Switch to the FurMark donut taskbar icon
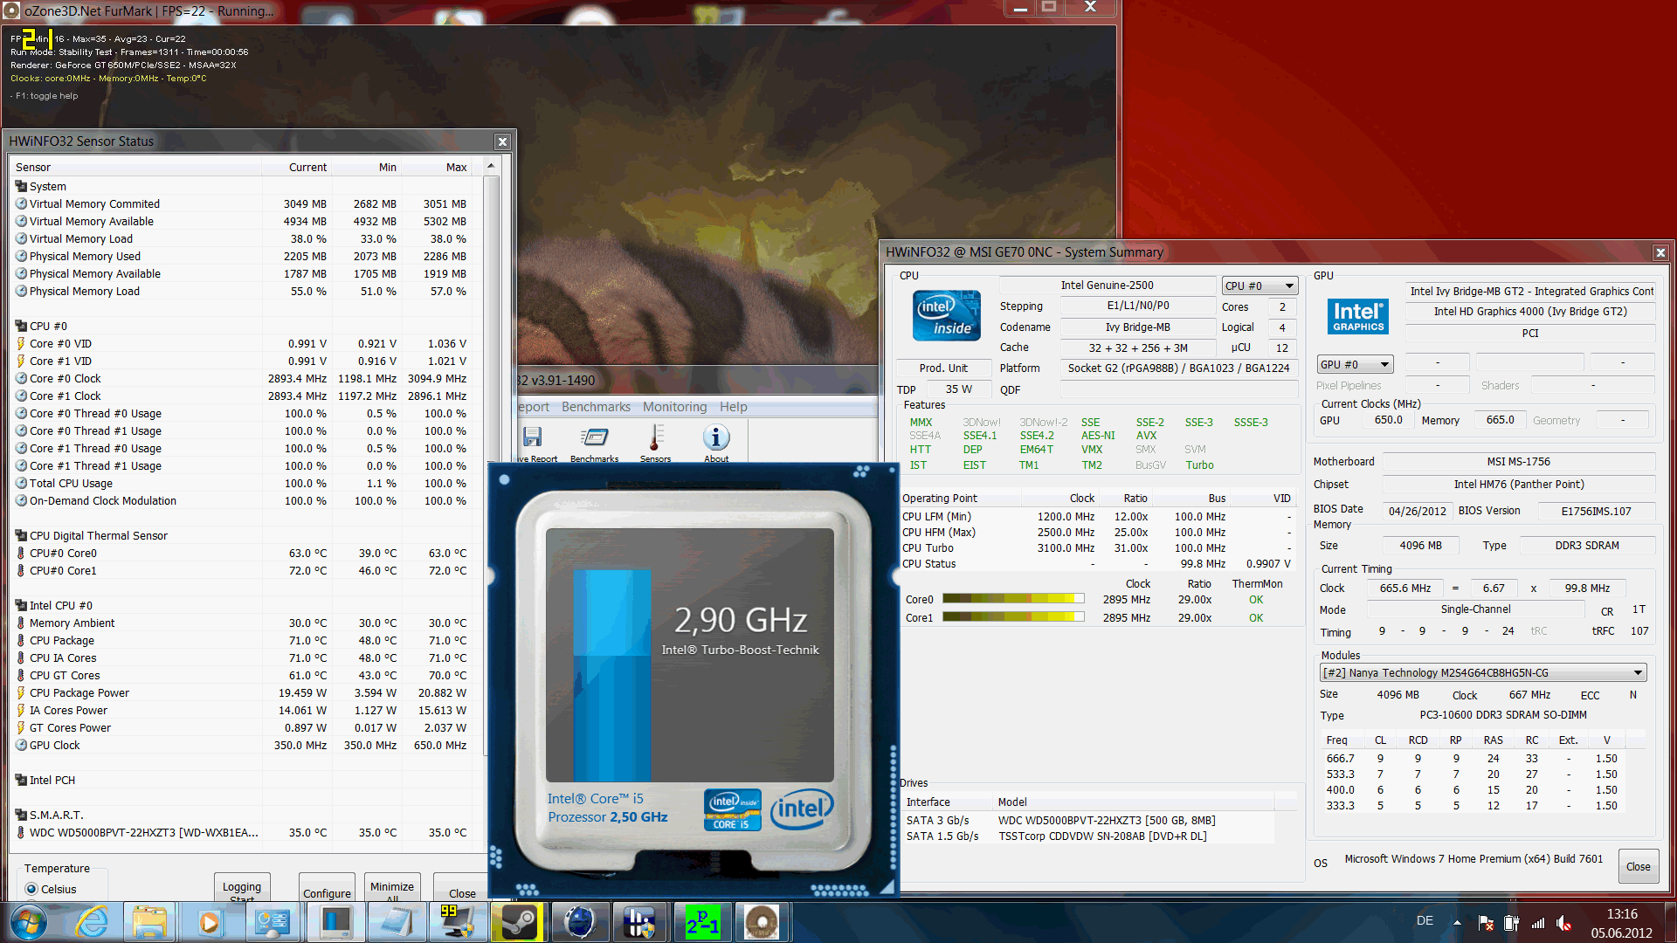 tap(763, 922)
